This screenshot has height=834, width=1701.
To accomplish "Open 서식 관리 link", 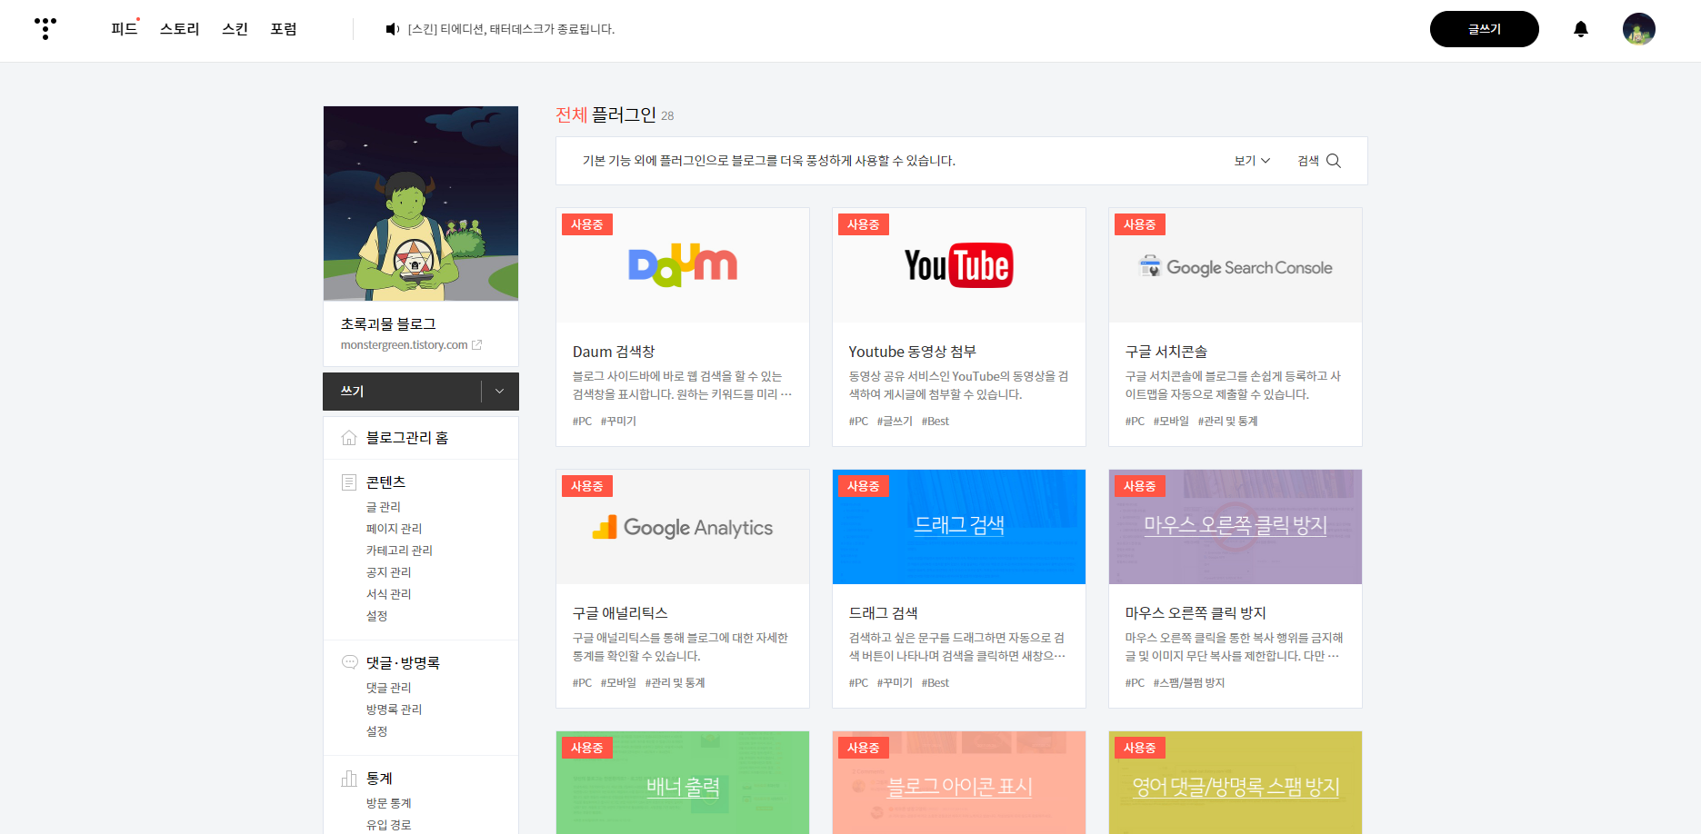I will (x=389, y=594).
